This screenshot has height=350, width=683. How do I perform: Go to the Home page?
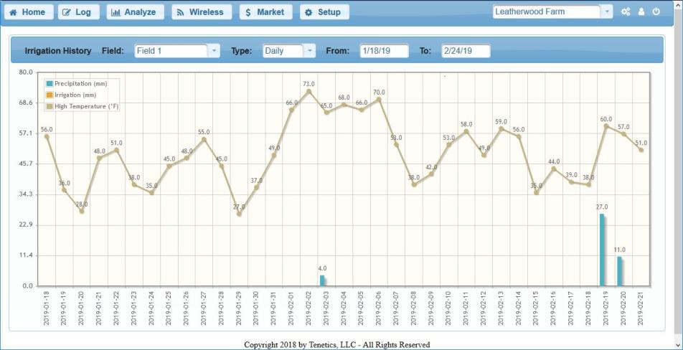coord(27,12)
